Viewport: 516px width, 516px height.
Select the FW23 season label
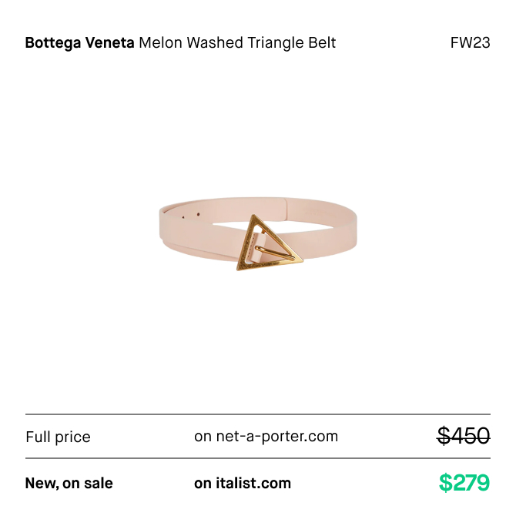tap(470, 43)
